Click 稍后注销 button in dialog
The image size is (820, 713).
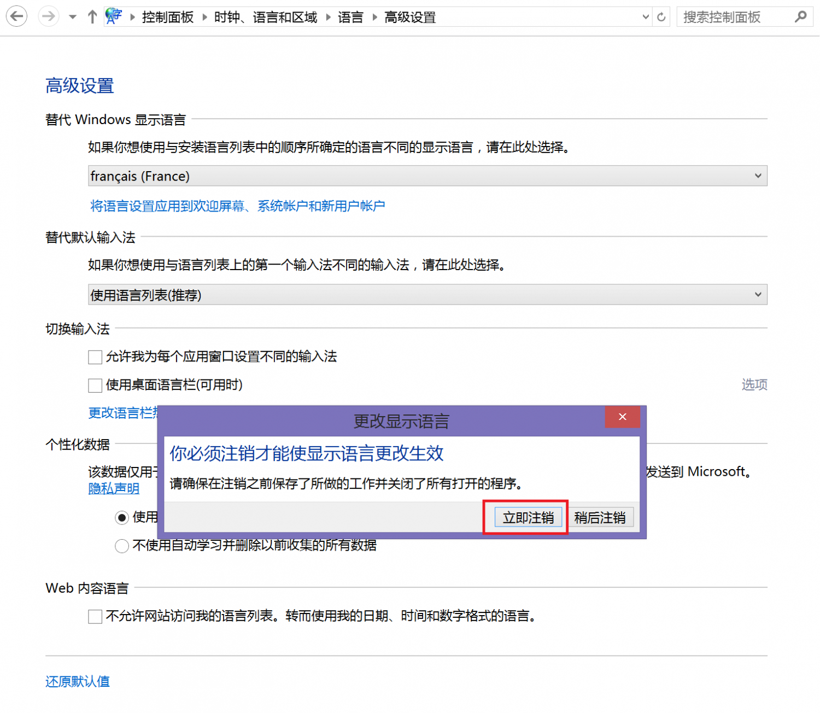pos(600,518)
